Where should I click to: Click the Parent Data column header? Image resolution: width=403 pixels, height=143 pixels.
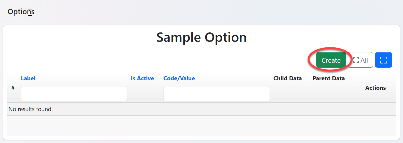(328, 78)
